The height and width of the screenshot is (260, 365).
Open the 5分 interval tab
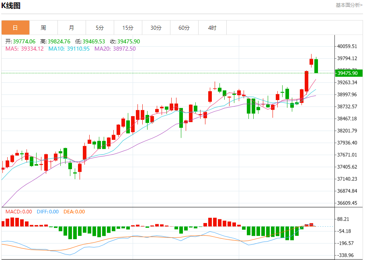click(x=100, y=28)
